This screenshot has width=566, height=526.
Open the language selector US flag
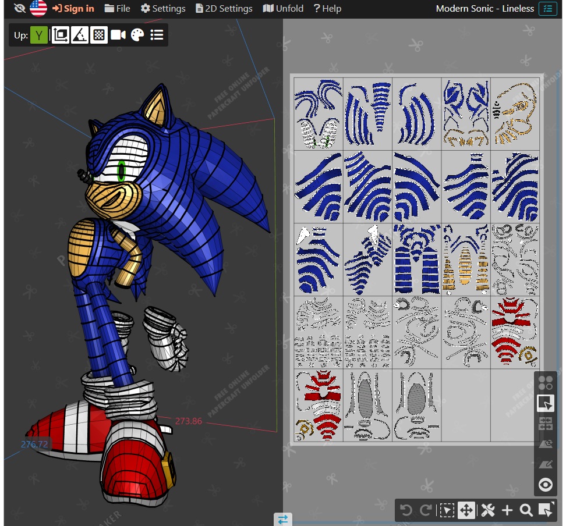pos(38,9)
